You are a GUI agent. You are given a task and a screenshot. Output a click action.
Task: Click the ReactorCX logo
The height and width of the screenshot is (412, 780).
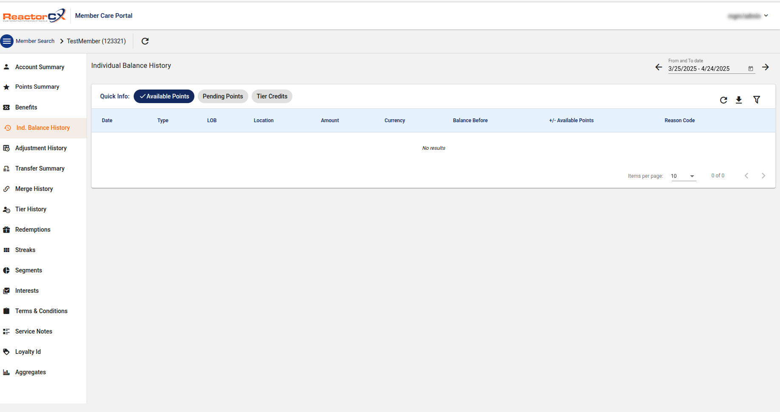point(34,16)
